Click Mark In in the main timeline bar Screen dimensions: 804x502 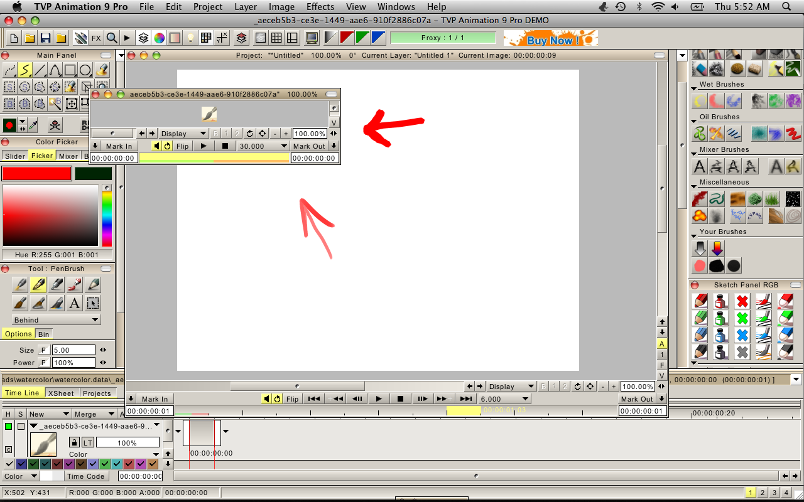[x=155, y=399]
